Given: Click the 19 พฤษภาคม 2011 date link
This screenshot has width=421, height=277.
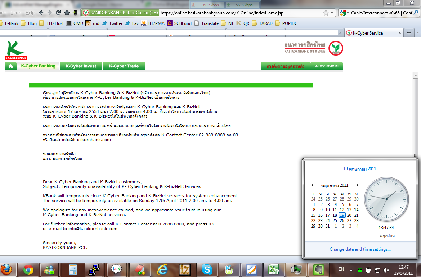Looking at the screenshot, I should tap(359, 169).
